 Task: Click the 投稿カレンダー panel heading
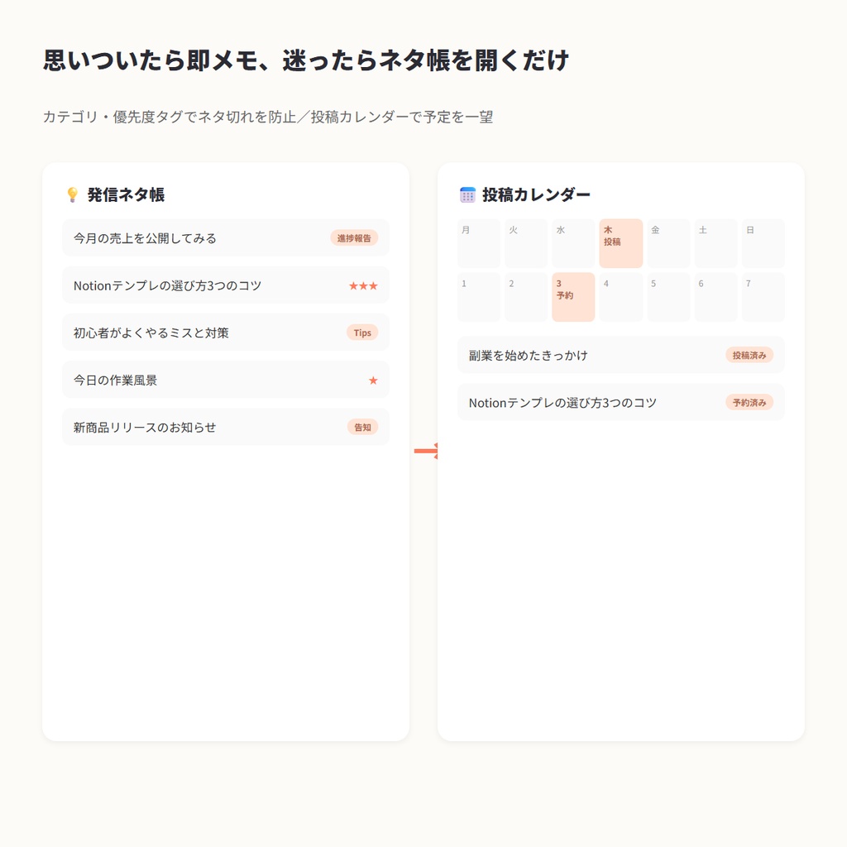(x=536, y=194)
